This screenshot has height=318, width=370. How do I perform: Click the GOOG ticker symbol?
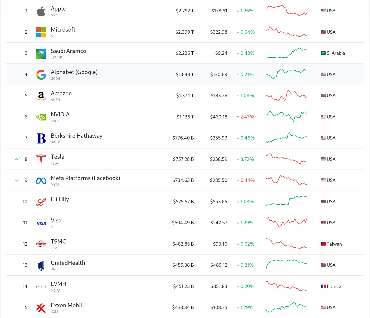pyautogui.click(x=56, y=79)
